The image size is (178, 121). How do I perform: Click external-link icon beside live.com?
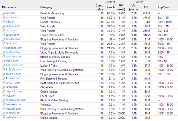tap(3, 13)
